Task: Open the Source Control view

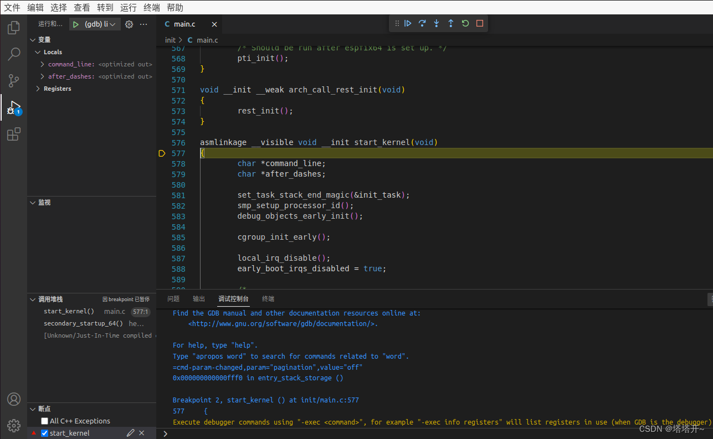Action: 13,81
